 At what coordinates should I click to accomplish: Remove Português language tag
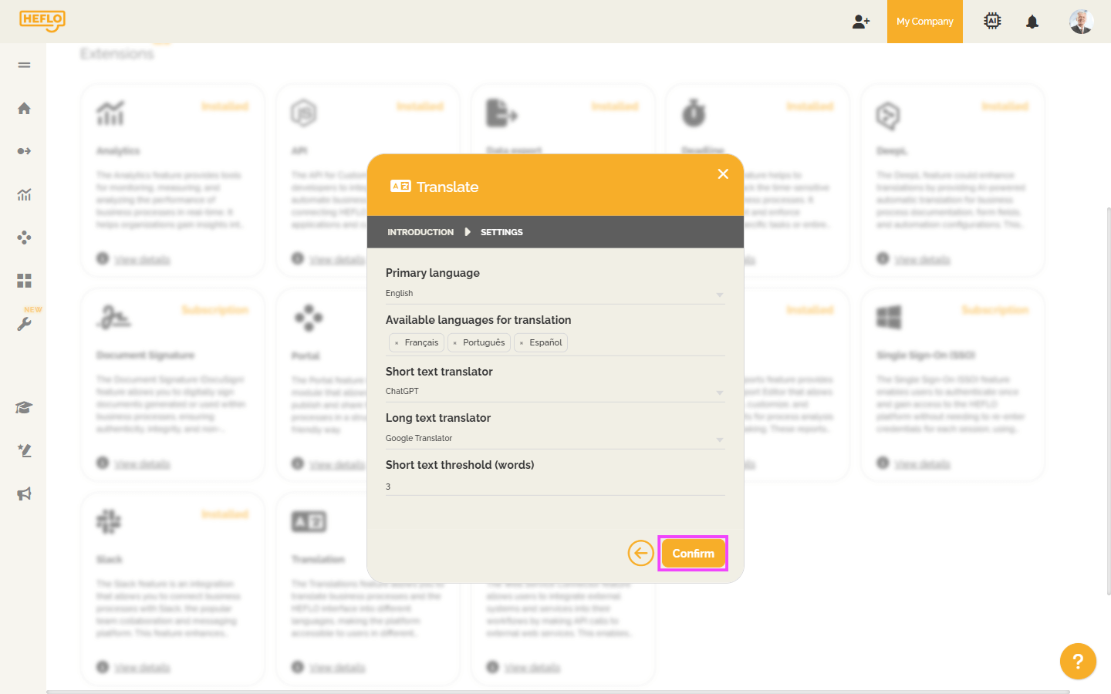455,343
